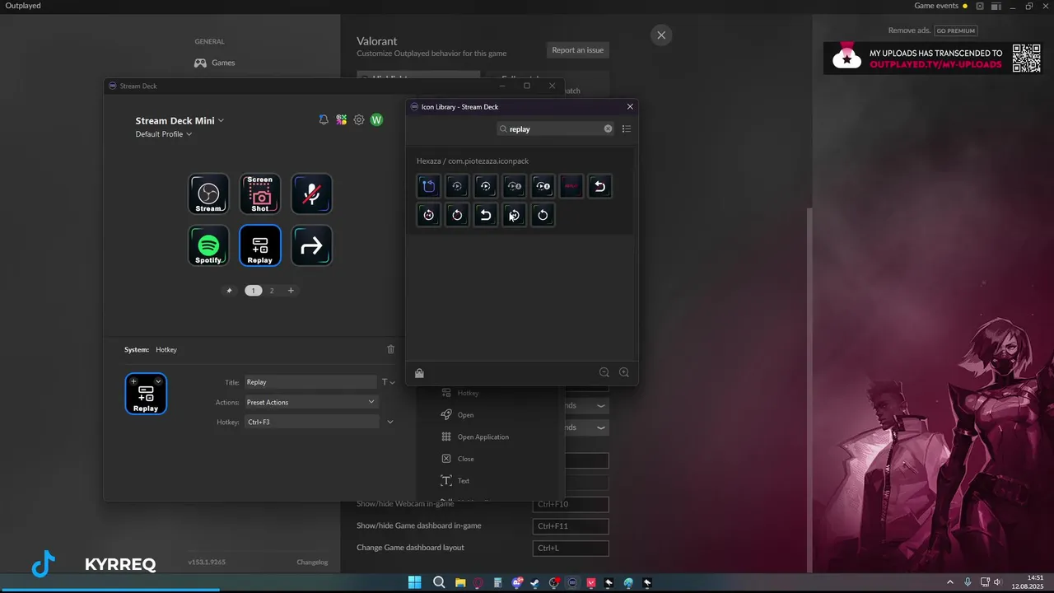Open the Changelog link
Image resolution: width=1054 pixels, height=593 pixels.
(312, 562)
